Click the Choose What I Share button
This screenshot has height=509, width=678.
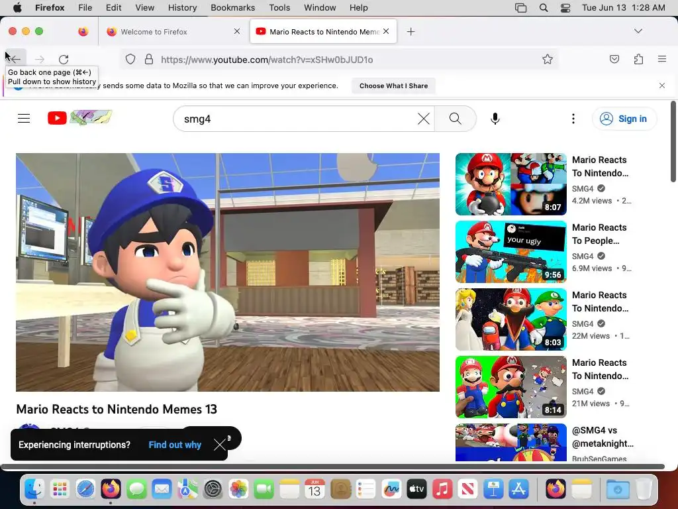click(x=393, y=85)
